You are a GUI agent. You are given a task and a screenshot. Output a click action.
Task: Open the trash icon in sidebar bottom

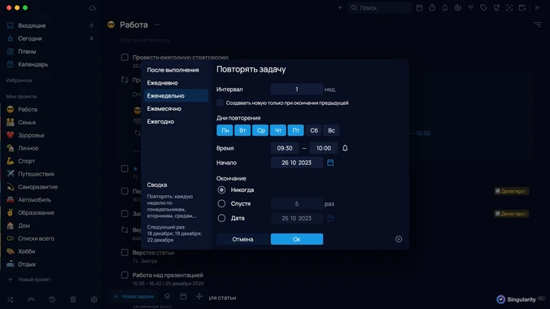pyautogui.click(x=73, y=299)
